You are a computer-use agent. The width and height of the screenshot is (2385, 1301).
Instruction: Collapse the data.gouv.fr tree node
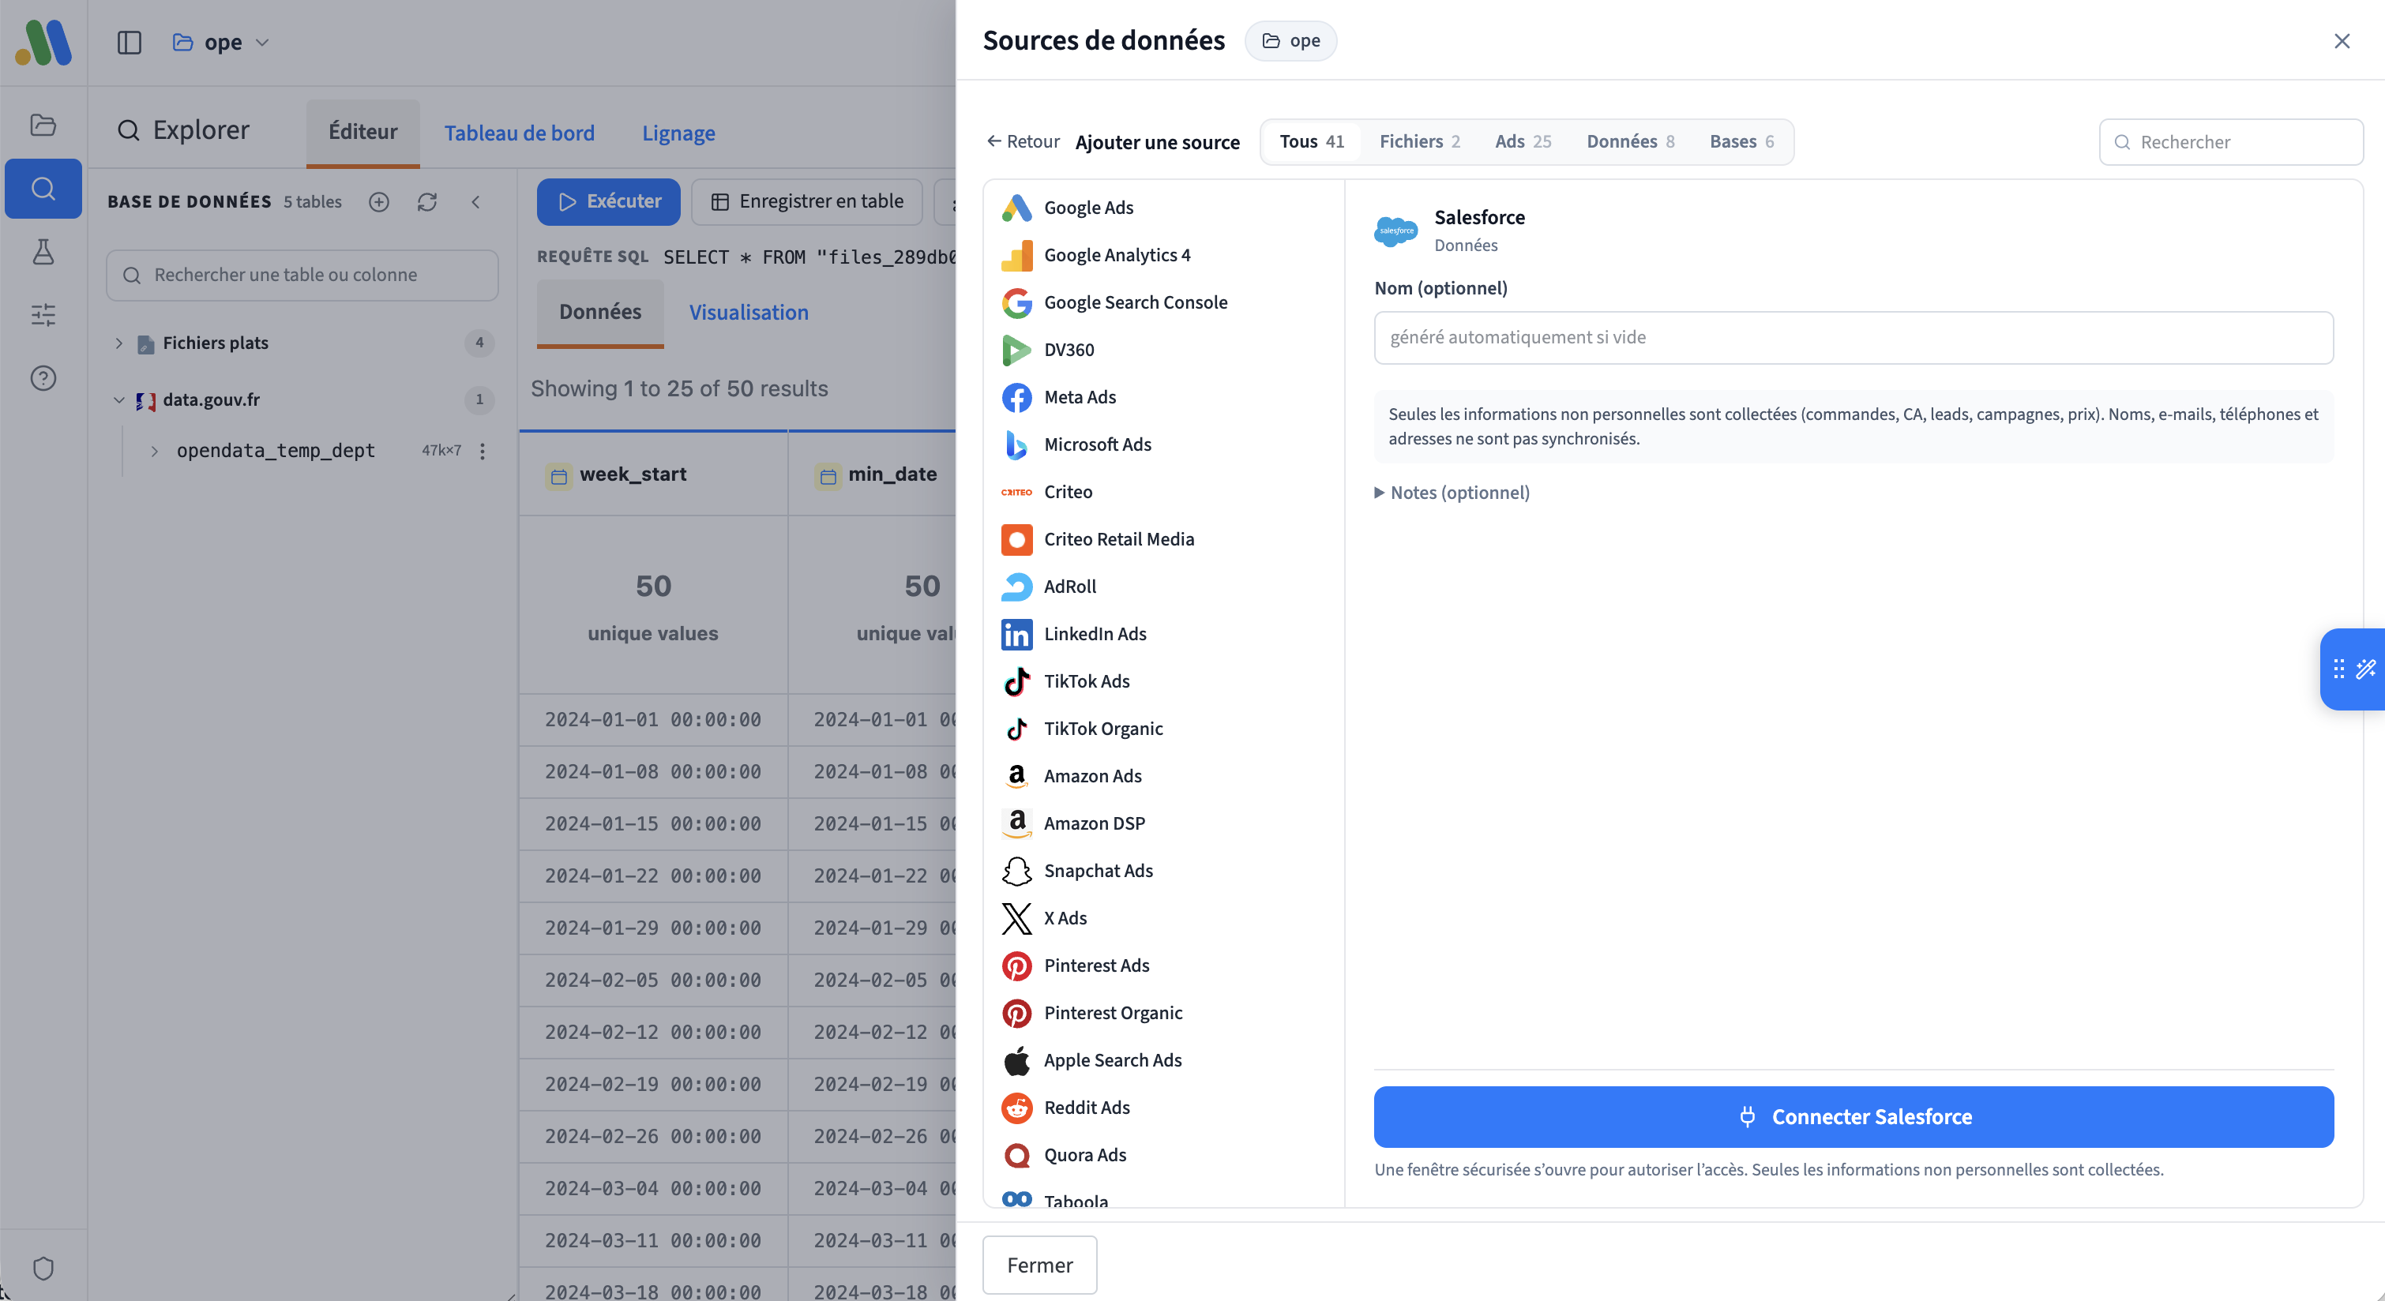point(118,399)
